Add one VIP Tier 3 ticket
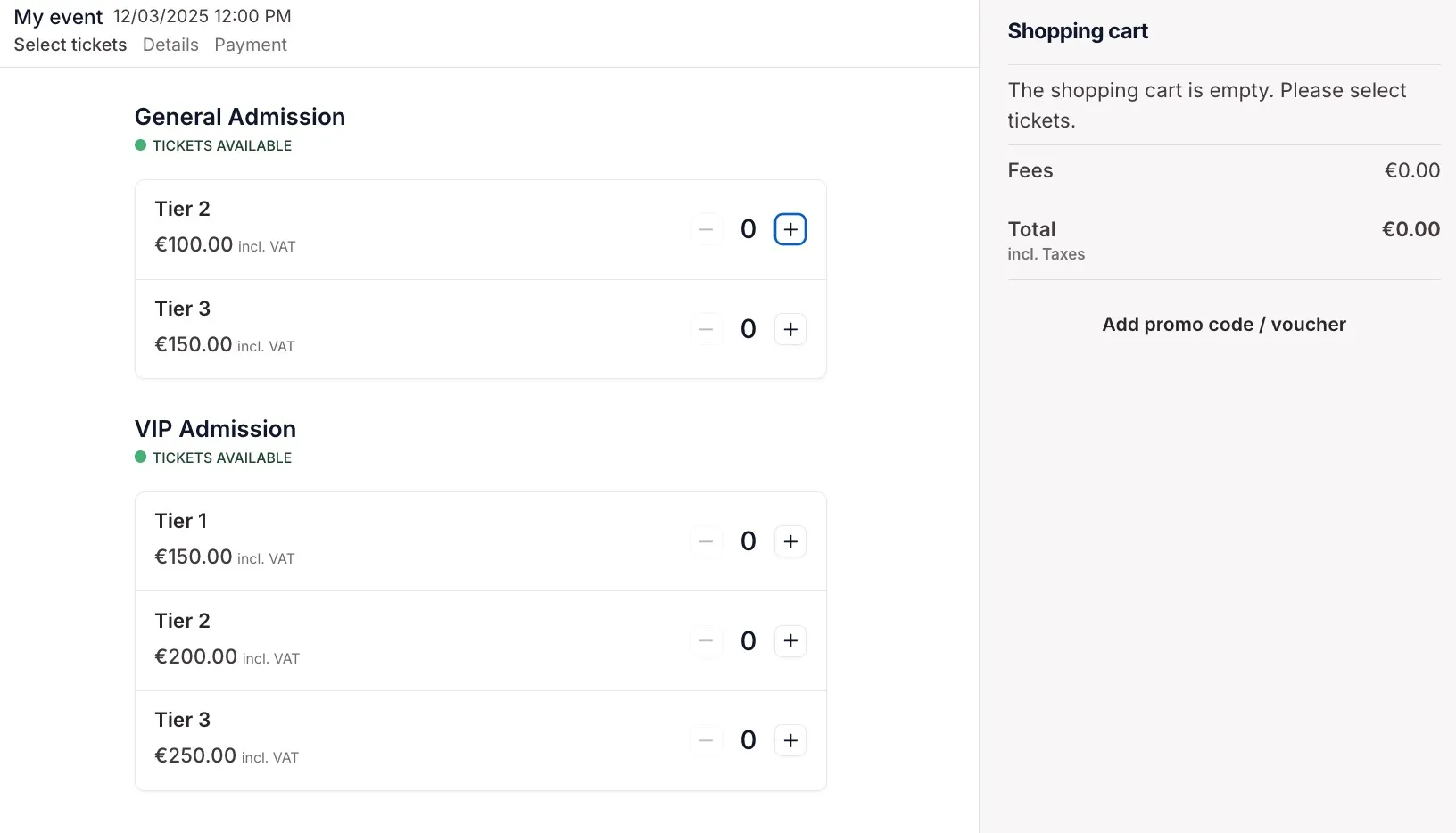The image size is (1456, 833). [790, 740]
